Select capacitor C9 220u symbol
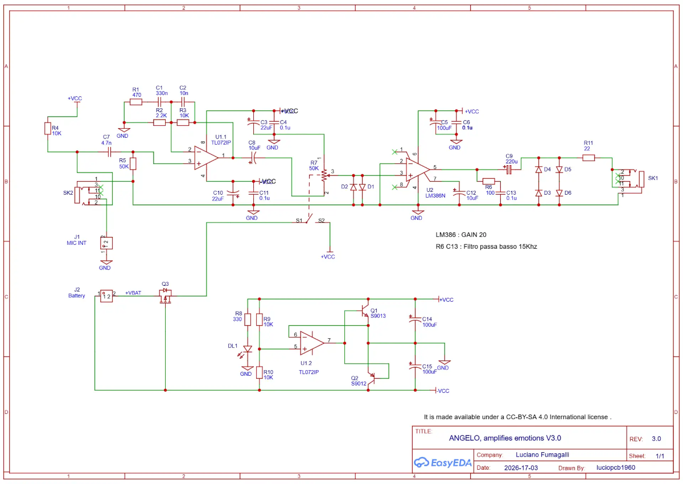 click(509, 169)
